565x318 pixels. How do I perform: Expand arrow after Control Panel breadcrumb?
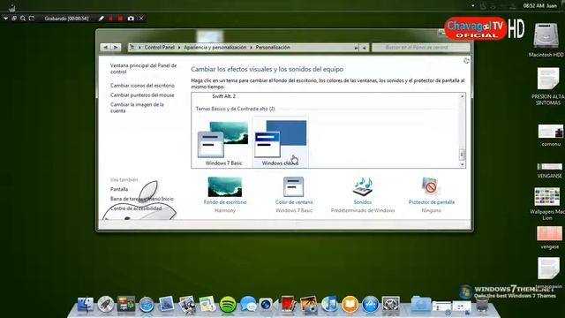click(x=179, y=47)
